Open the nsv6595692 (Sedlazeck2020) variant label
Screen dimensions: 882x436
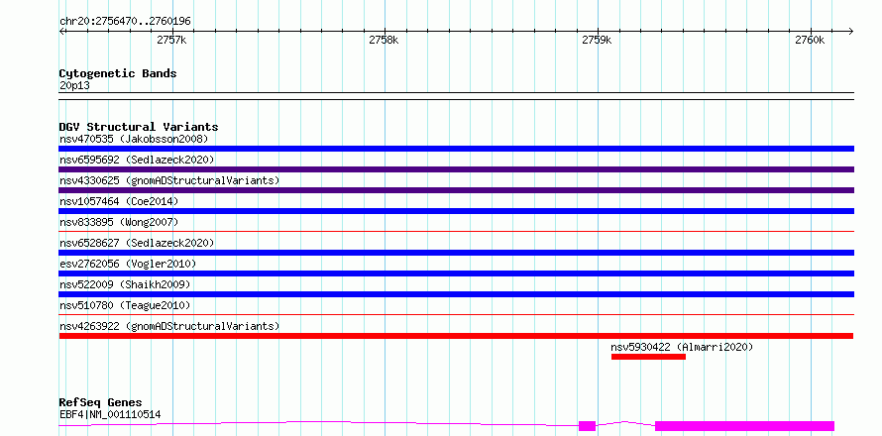137,160
